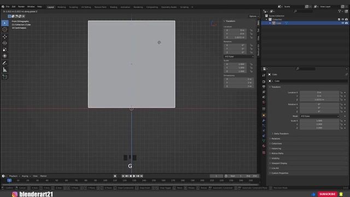
Task: Switch to the Shading workspace tab
Action: [113, 7]
